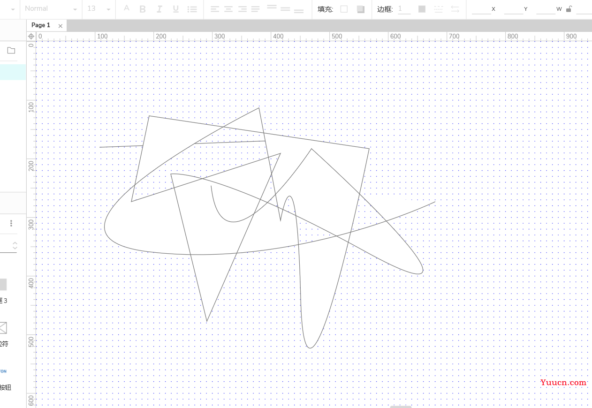Open the border color swatch
This screenshot has width=592, height=408.
(x=422, y=9)
